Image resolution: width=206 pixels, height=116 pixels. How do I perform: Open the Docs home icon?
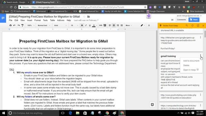(3, 18)
